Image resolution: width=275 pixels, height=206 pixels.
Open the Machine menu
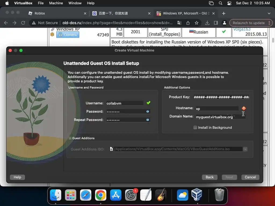pos(56,3)
